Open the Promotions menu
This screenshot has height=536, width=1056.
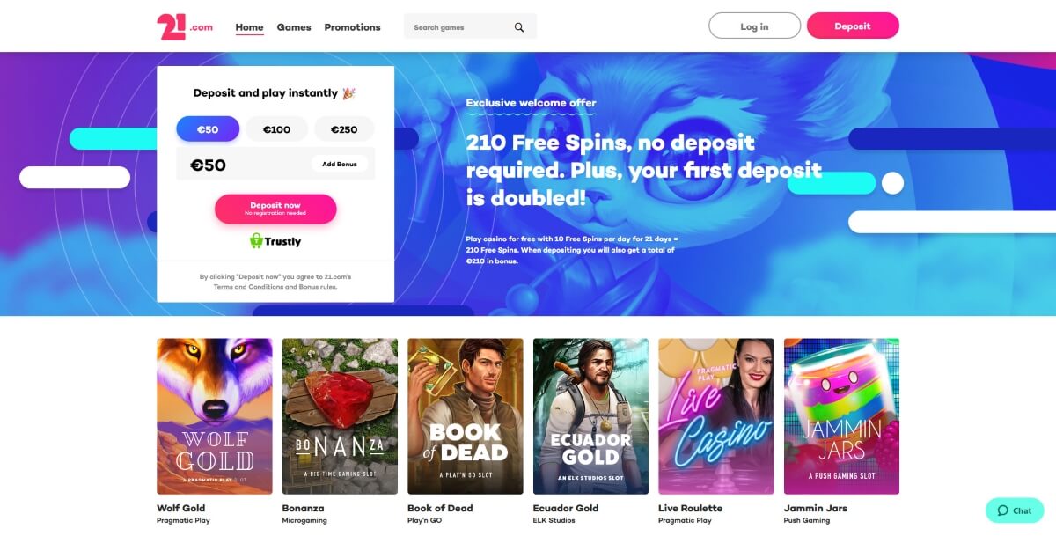(x=352, y=27)
